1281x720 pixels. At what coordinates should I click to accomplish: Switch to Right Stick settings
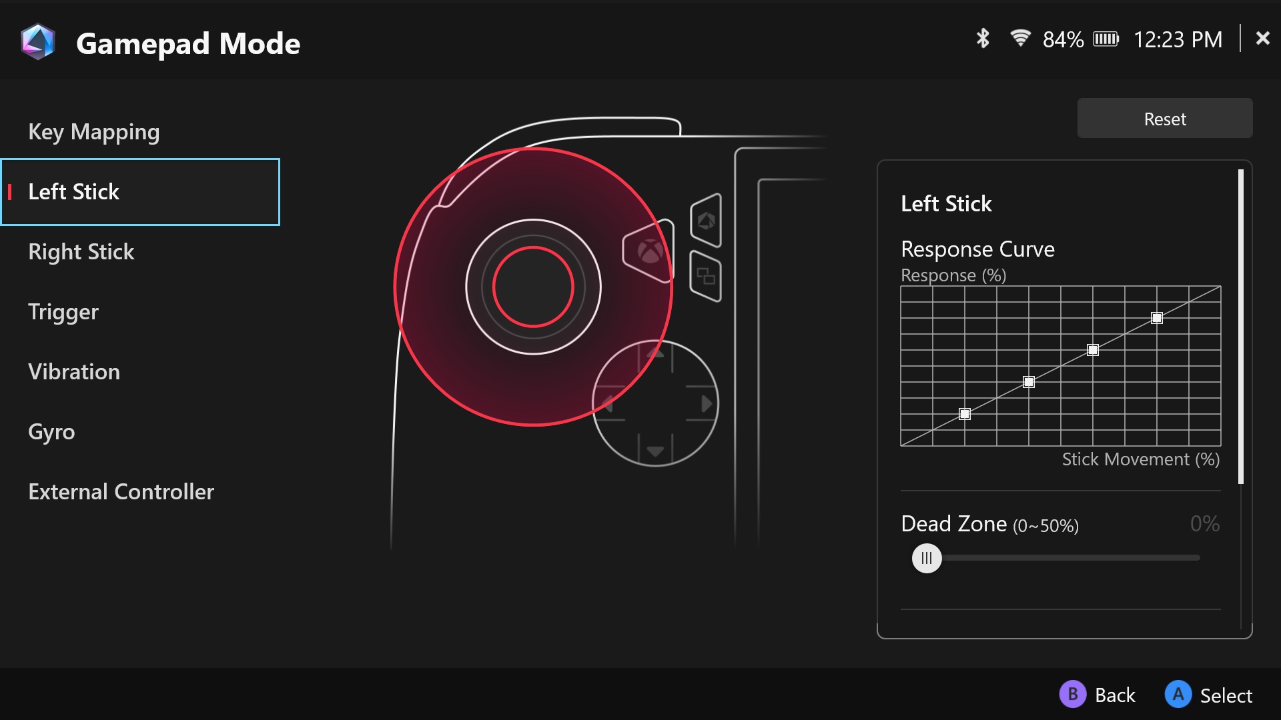click(81, 252)
